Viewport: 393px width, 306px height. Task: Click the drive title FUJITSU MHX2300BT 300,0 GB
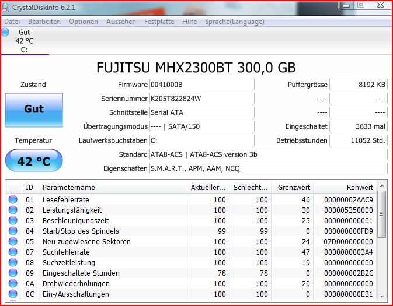click(x=196, y=68)
